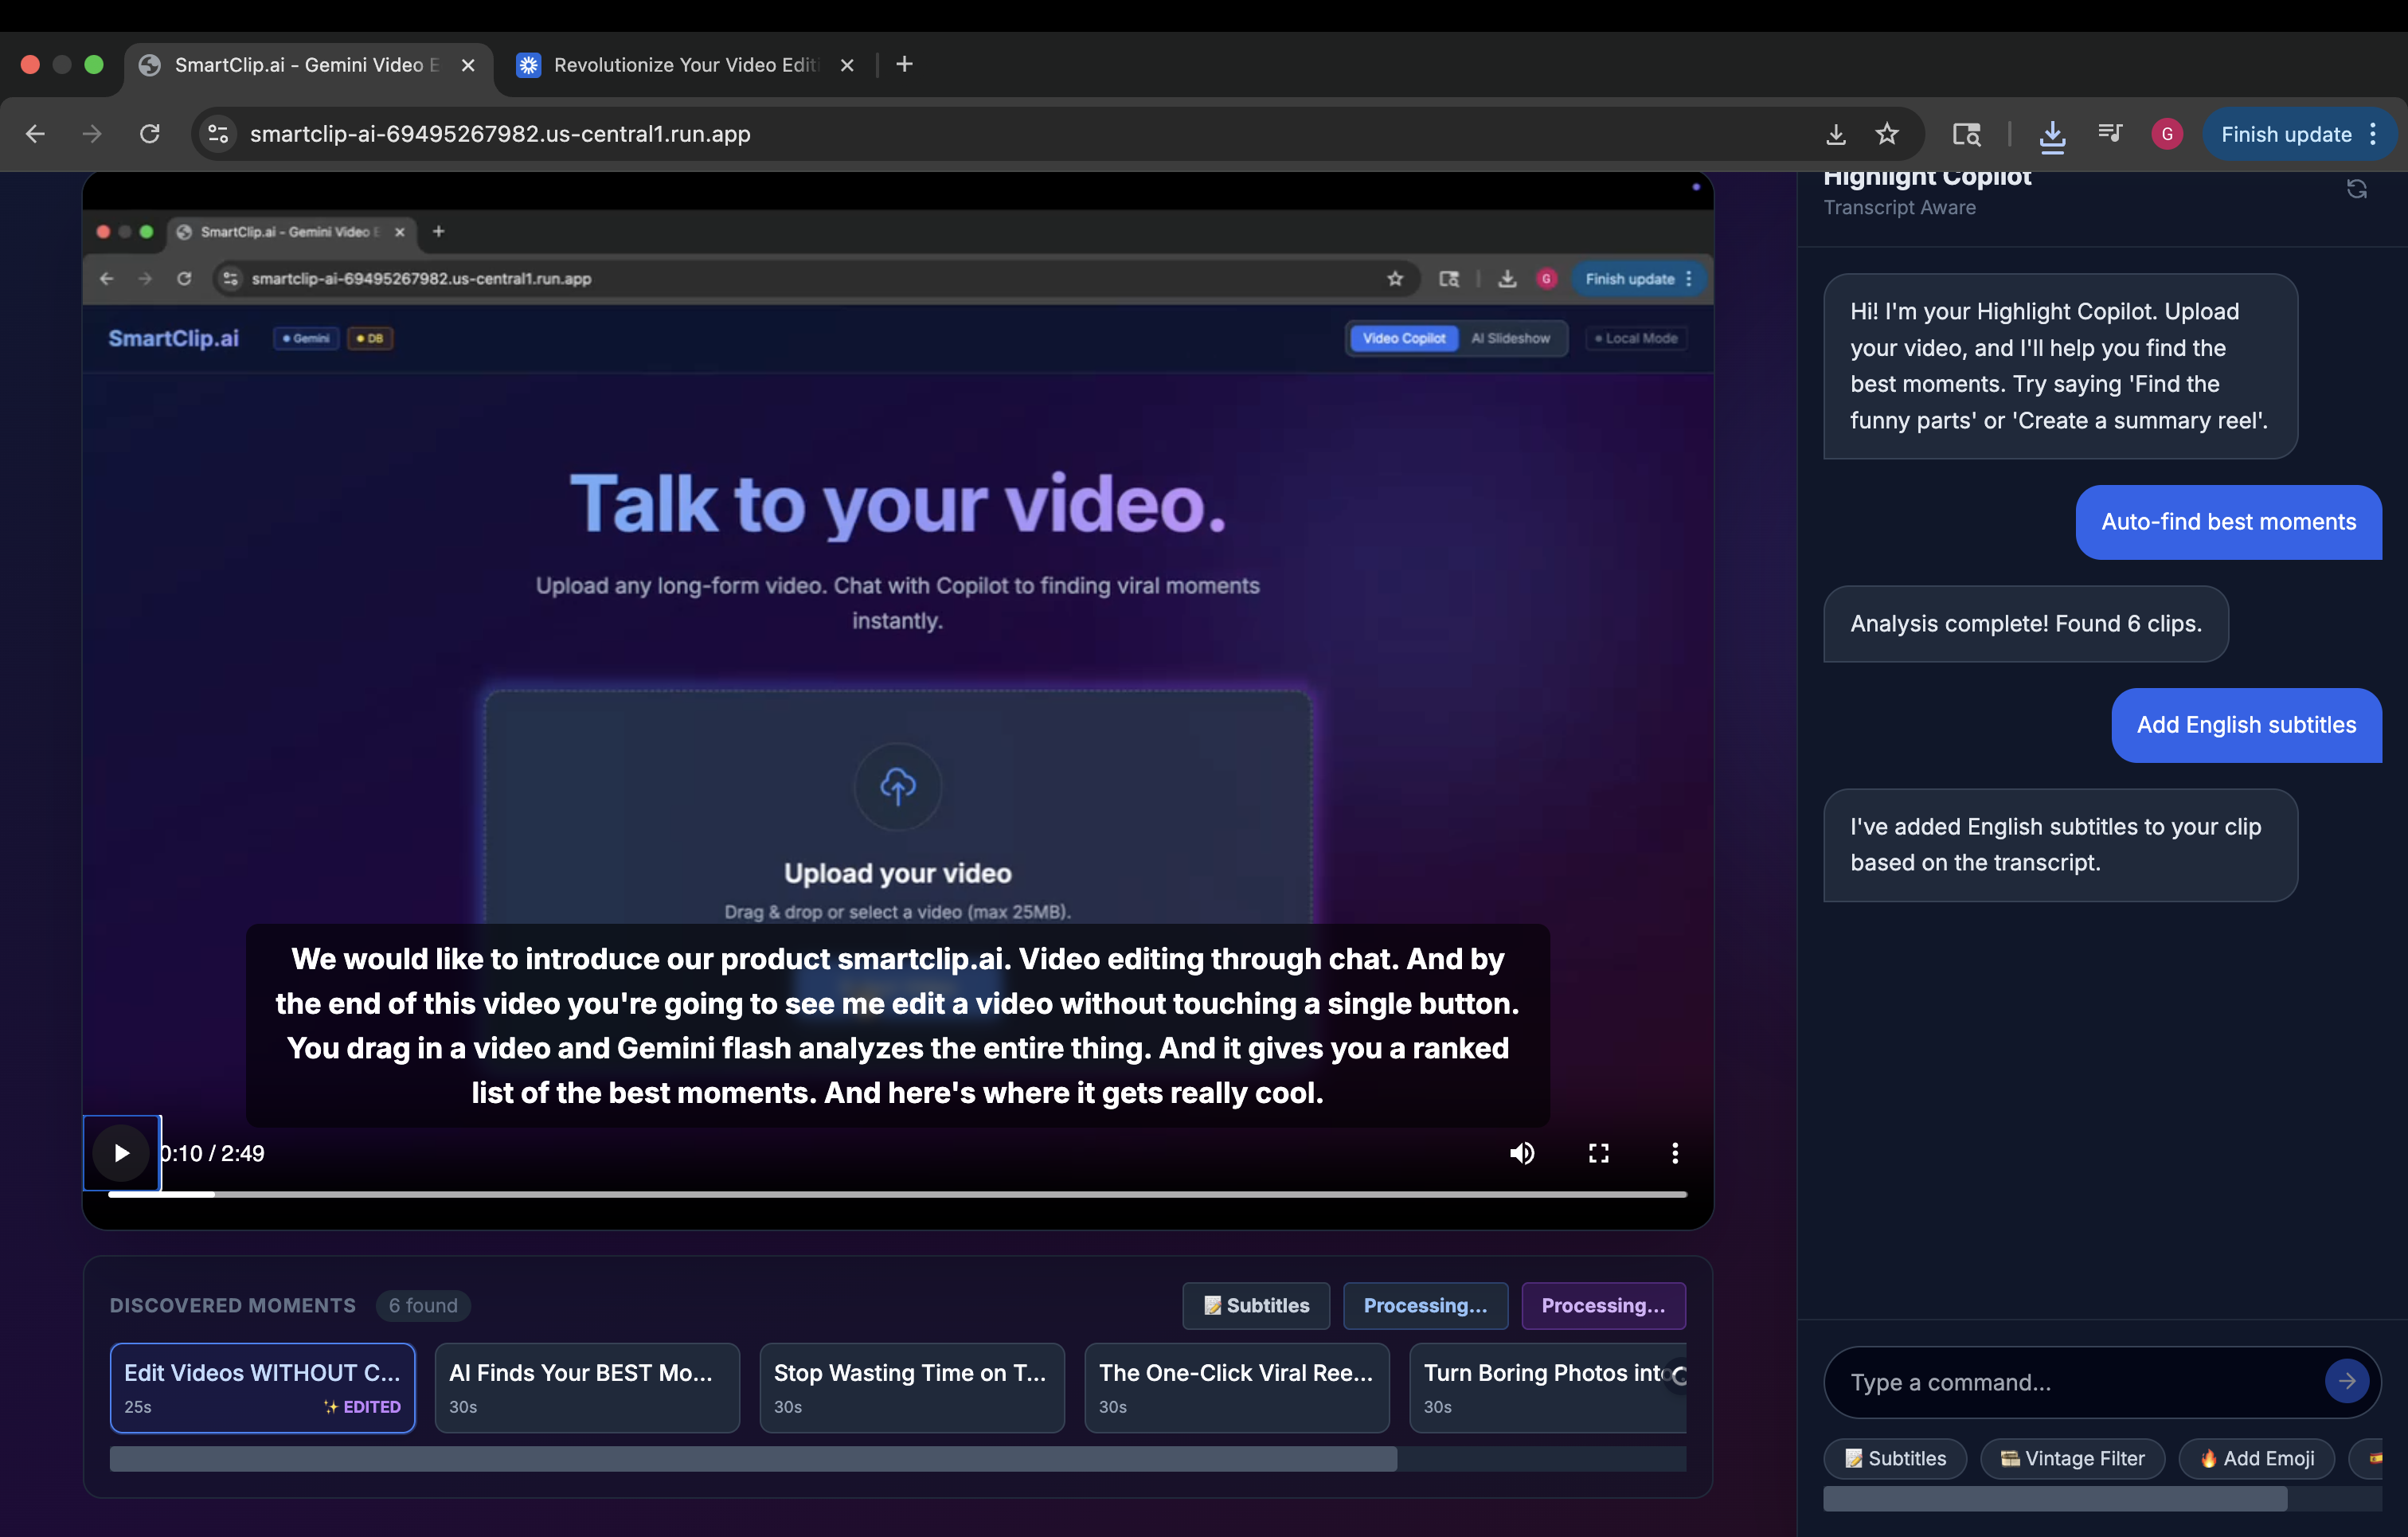Open the video player's three-dot options menu
This screenshot has width=2408, height=1537.
pyautogui.click(x=1675, y=1153)
